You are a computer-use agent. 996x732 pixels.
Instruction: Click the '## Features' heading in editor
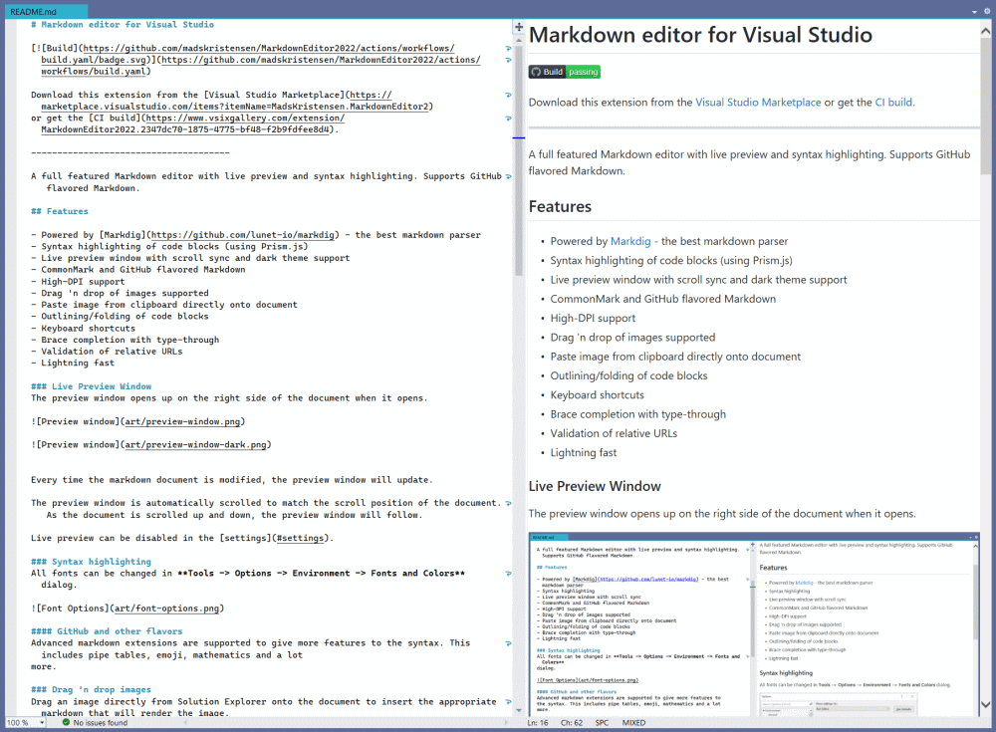tap(60, 211)
